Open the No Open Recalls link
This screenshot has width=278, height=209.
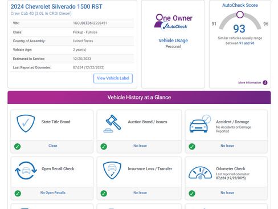click(x=53, y=192)
